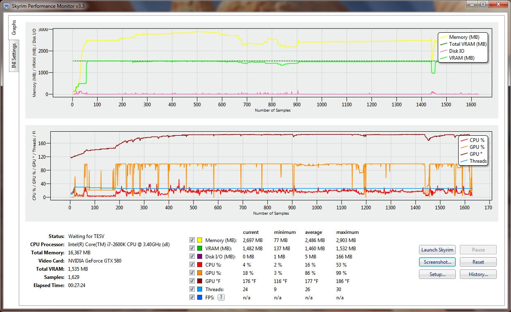Uncheck the Memory (MB) checkbox
This screenshot has width=511, height=312.
click(192, 240)
